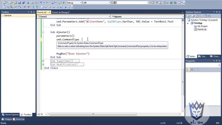This screenshot has width=222, height=125.
Task: Open the Server Explorer tab
Action: click(x=10, y=115)
